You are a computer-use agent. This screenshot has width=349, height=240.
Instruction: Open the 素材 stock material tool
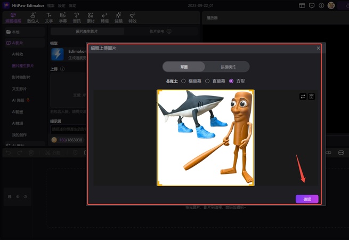coord(91,18)
